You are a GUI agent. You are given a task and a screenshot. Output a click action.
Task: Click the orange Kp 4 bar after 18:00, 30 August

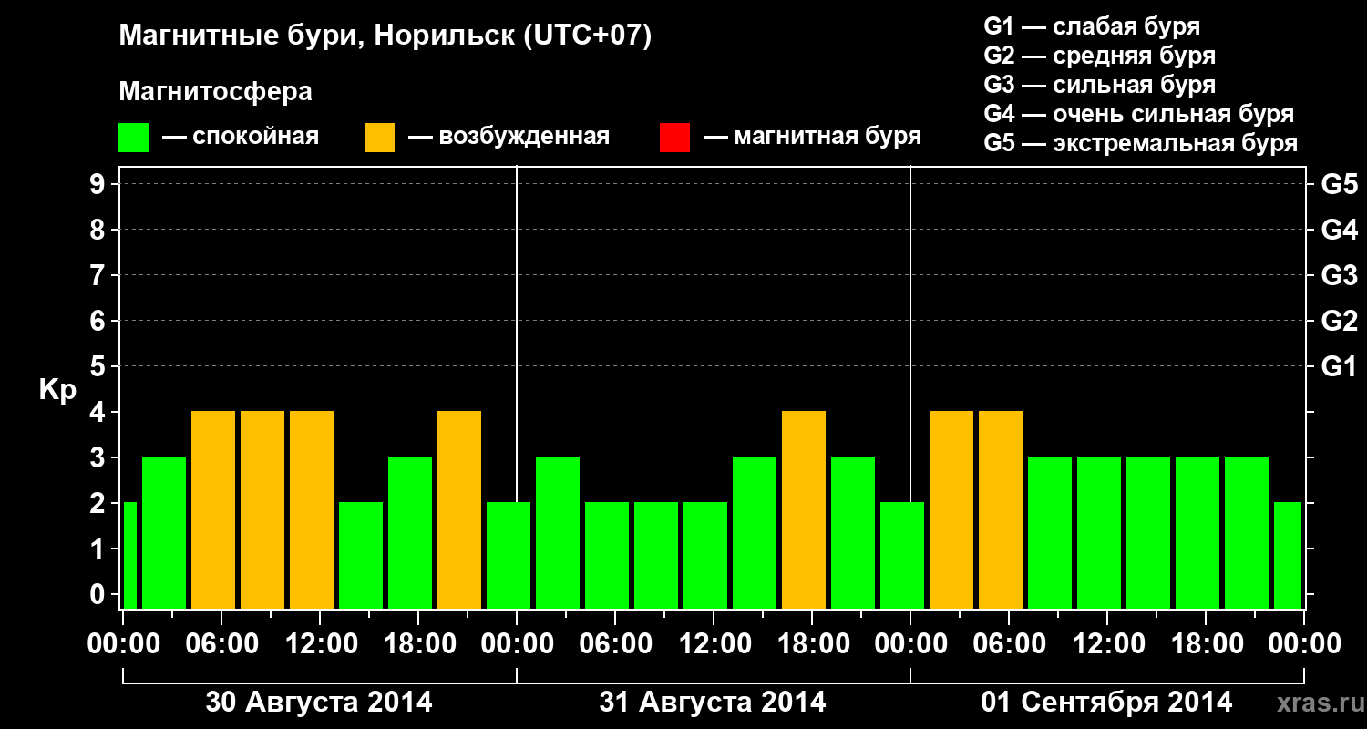tap(459, 510)
